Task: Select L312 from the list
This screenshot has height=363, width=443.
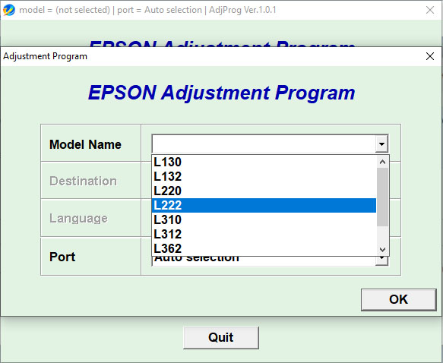Action: [264, 234]
